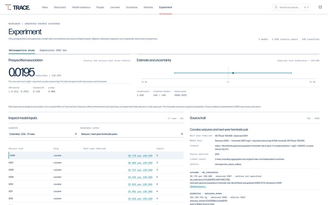Open the 35.961 per 100,000 link
This screenshot has height=205, width=328.
[140, 192]
